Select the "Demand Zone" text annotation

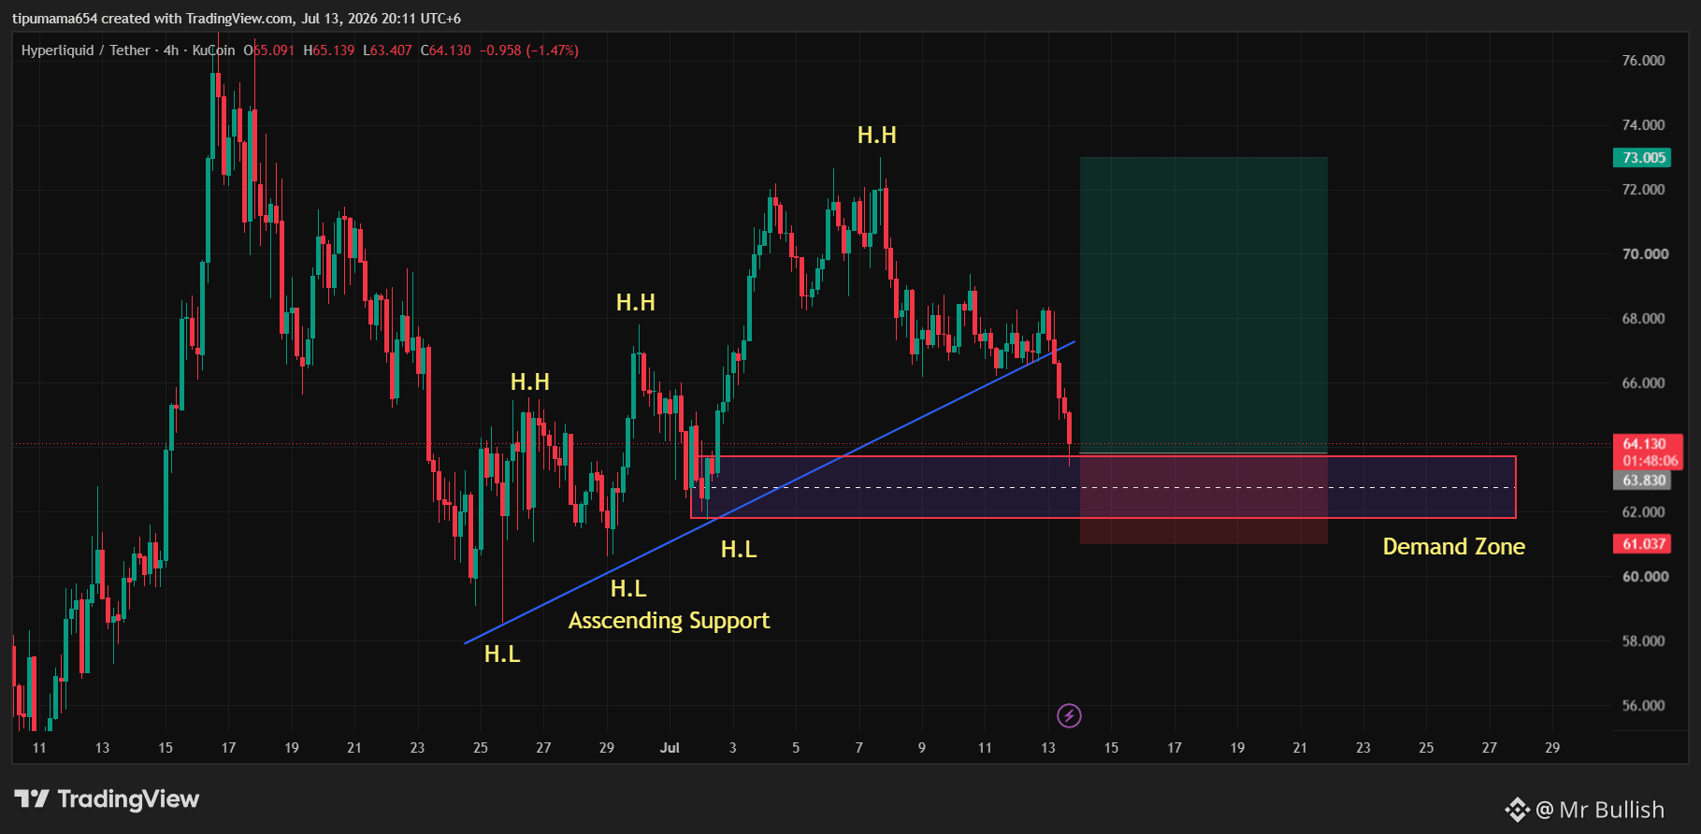tap(1454, 547)
